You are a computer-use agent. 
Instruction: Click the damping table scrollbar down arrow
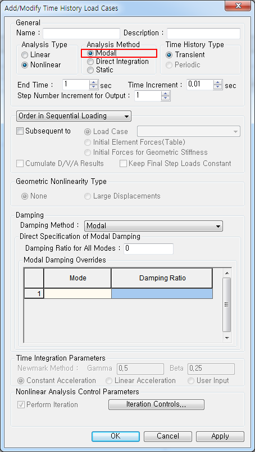[x=227, y=338]
